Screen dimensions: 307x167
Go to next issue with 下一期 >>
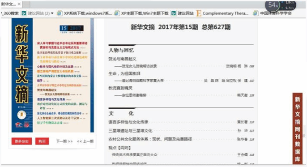(64, 141)
